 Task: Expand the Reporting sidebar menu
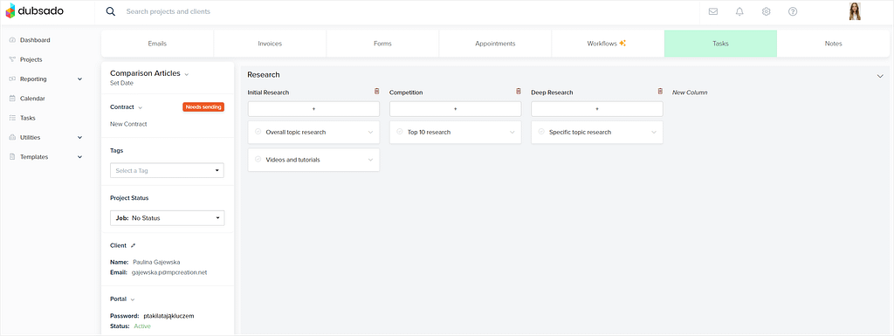click(x=79, y=79)
